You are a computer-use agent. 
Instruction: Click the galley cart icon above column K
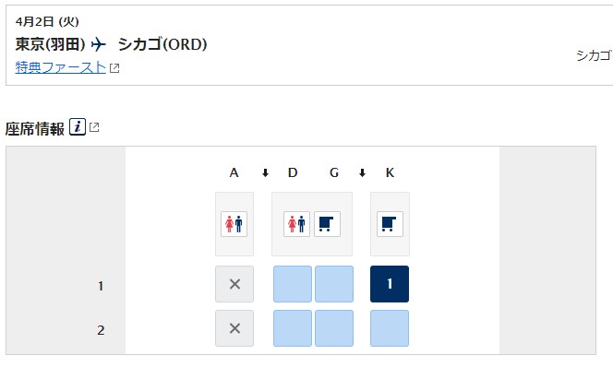[x=390, y=224]
